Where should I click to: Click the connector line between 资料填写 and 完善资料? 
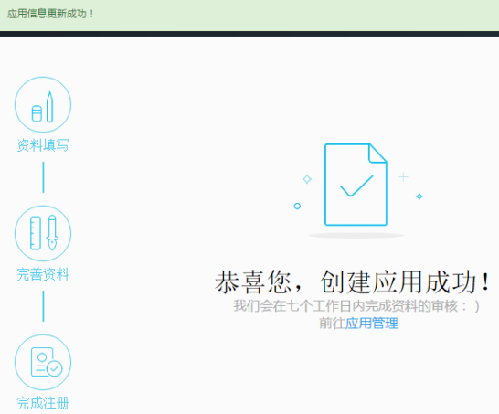point(43,177)
